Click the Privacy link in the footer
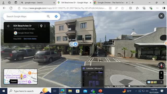This screenshot has height=94, width=167. click(148, 86)
